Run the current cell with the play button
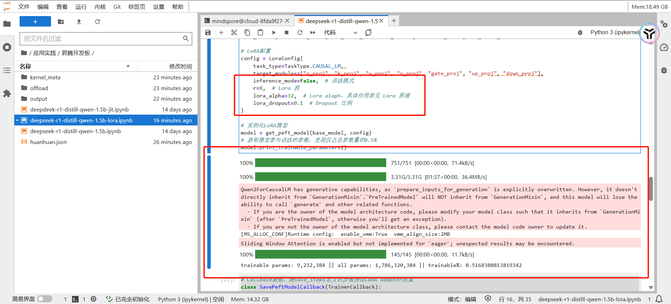This screenshot has height=304, width=671. point(274,32)
